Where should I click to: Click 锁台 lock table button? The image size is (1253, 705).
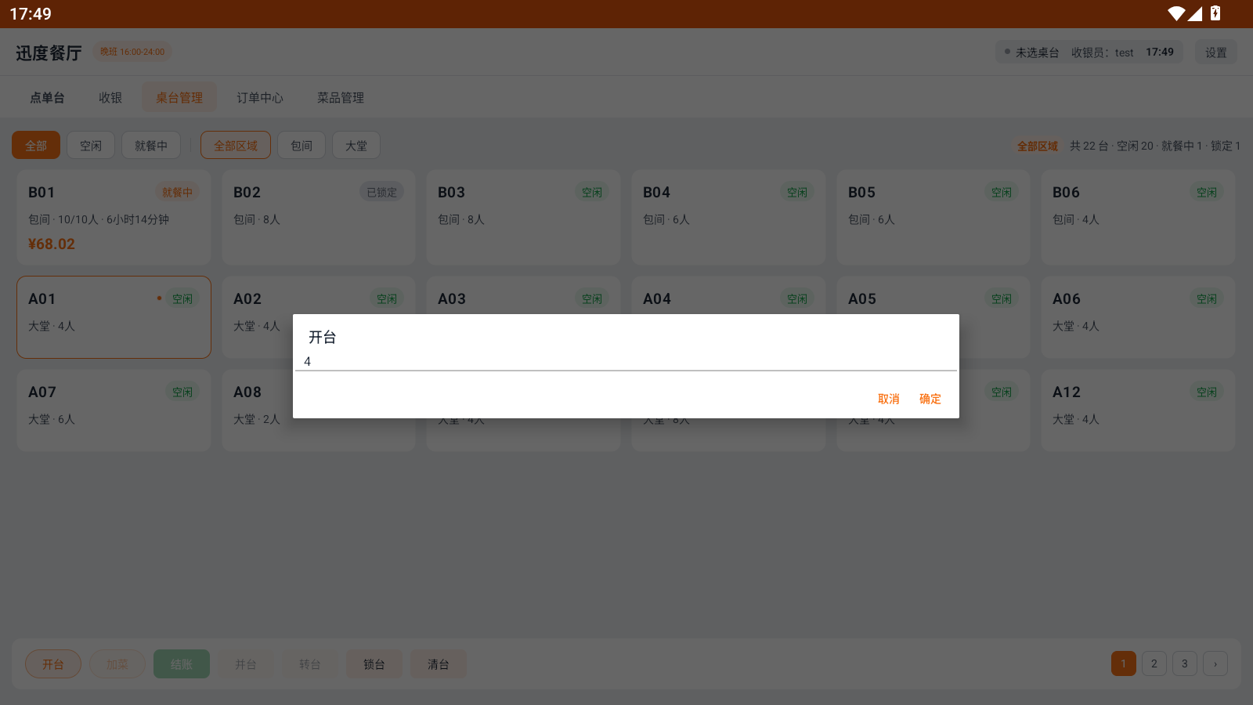(374, 663)
